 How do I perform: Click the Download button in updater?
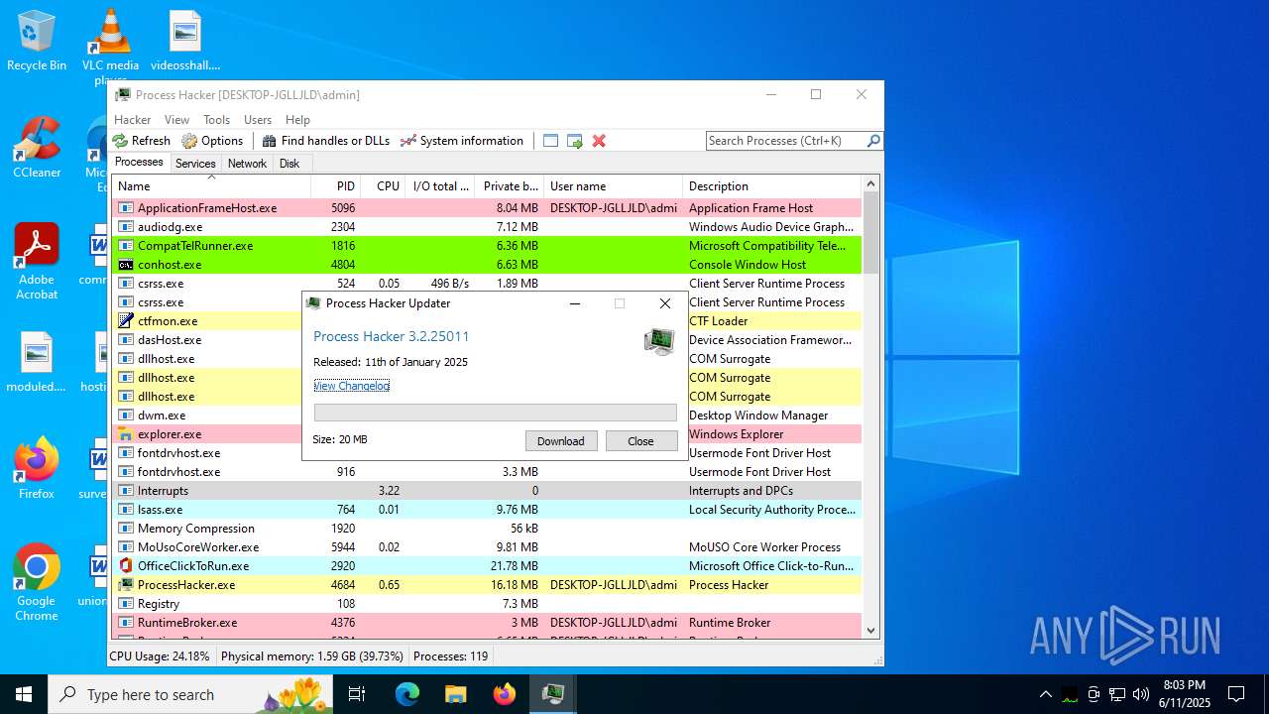pos(561,441)
